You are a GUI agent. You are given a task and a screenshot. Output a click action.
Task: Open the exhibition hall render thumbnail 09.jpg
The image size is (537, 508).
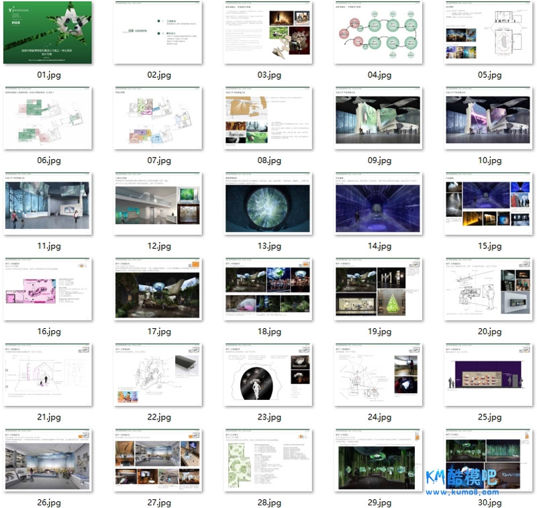379,118
